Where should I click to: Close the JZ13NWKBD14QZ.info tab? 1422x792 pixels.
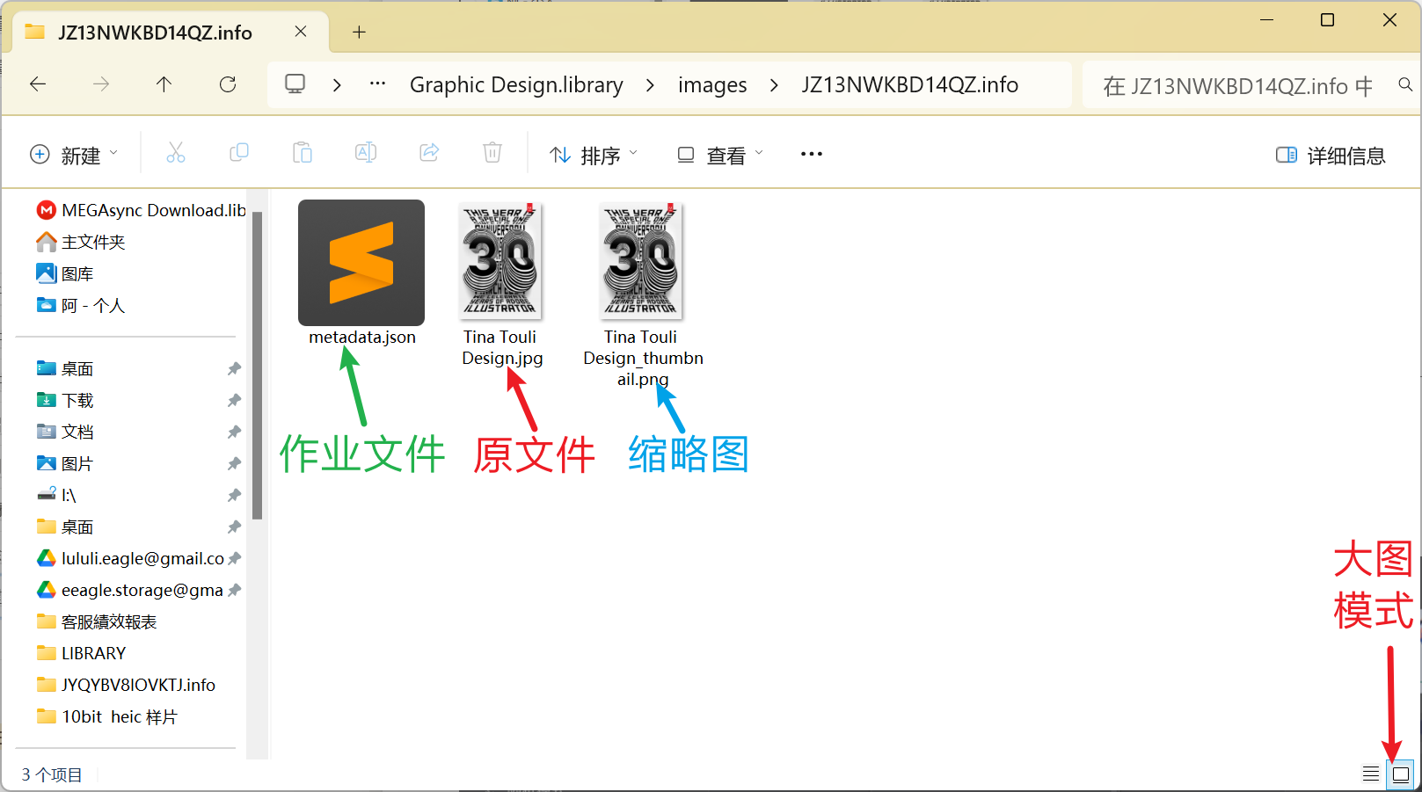point(301,32)
